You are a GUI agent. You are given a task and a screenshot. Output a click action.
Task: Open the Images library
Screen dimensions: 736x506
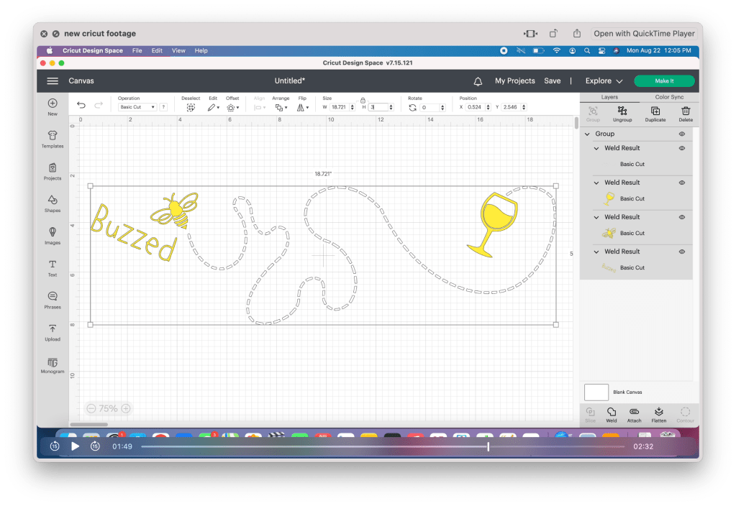point(53,235)
